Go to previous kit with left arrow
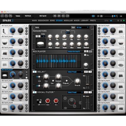Viewport: 126px width, 126px height. coord(54,16)
